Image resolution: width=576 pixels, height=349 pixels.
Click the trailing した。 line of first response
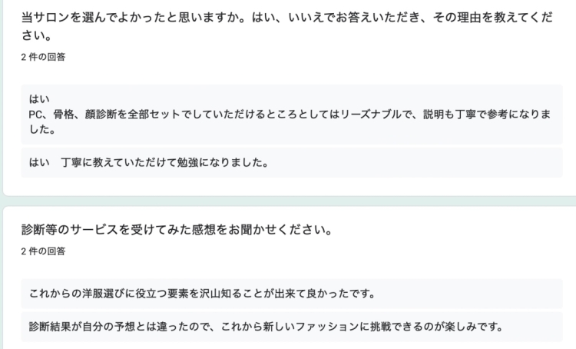(42, 129)
